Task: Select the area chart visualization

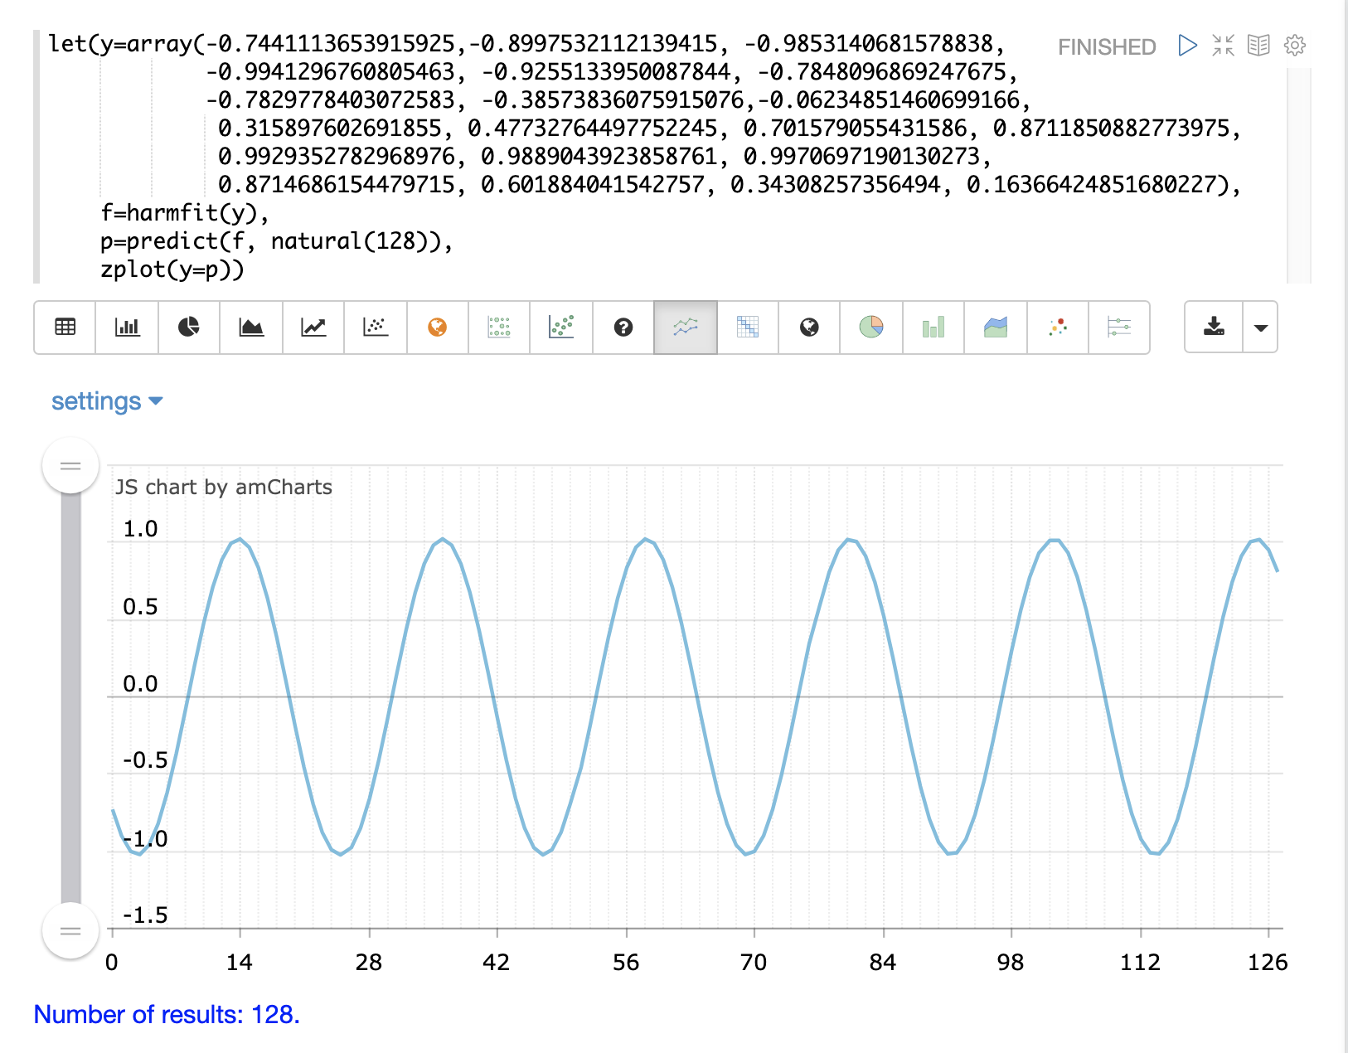Action: (251, 328)
